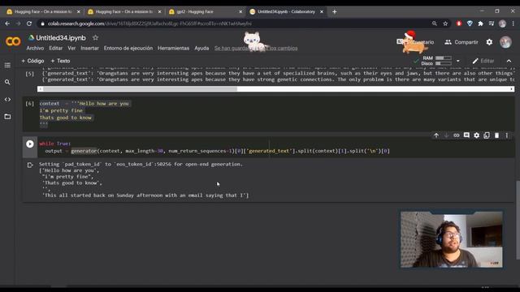Open the Herramientas menu
Image resolution: width=520 pixels, height=292 pixels.
[173, 49]
